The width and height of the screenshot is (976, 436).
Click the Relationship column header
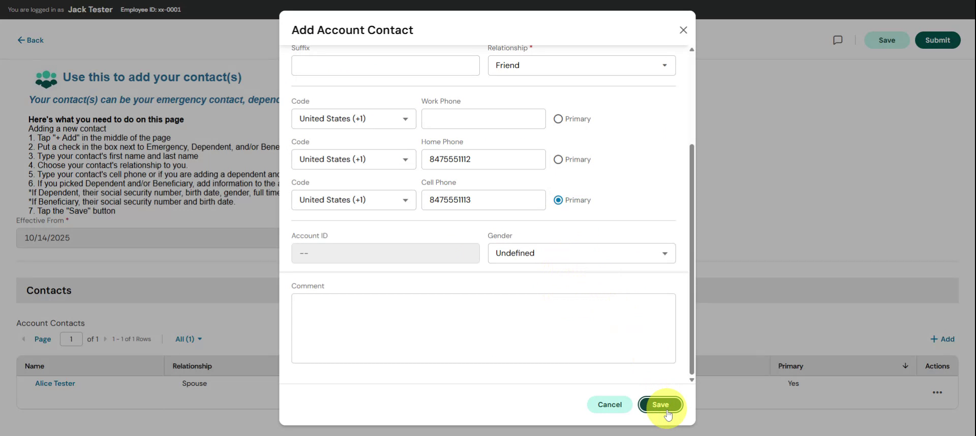pos(192,366)
